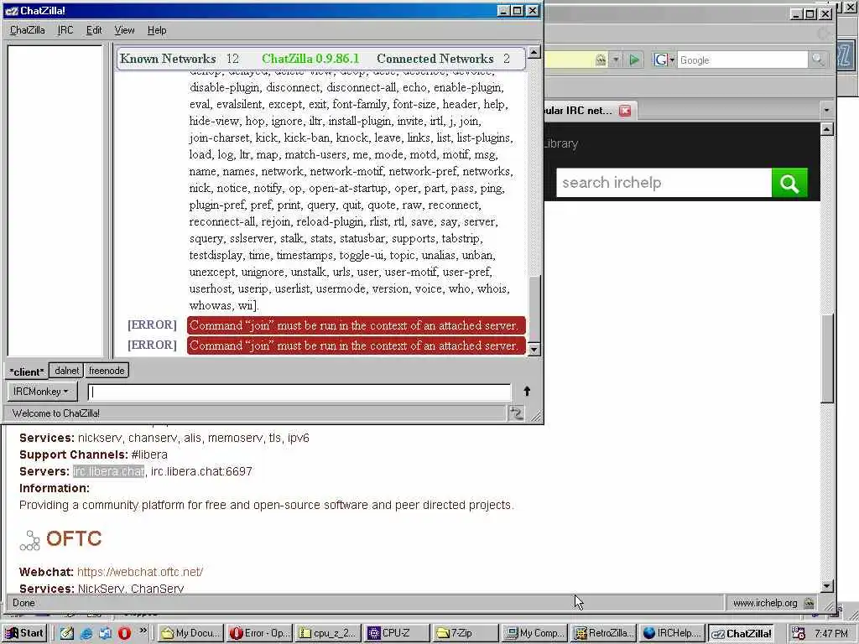The image size is (859, 644).
Task: Click the first [ERROR] join message
Action: pos(356,325)
